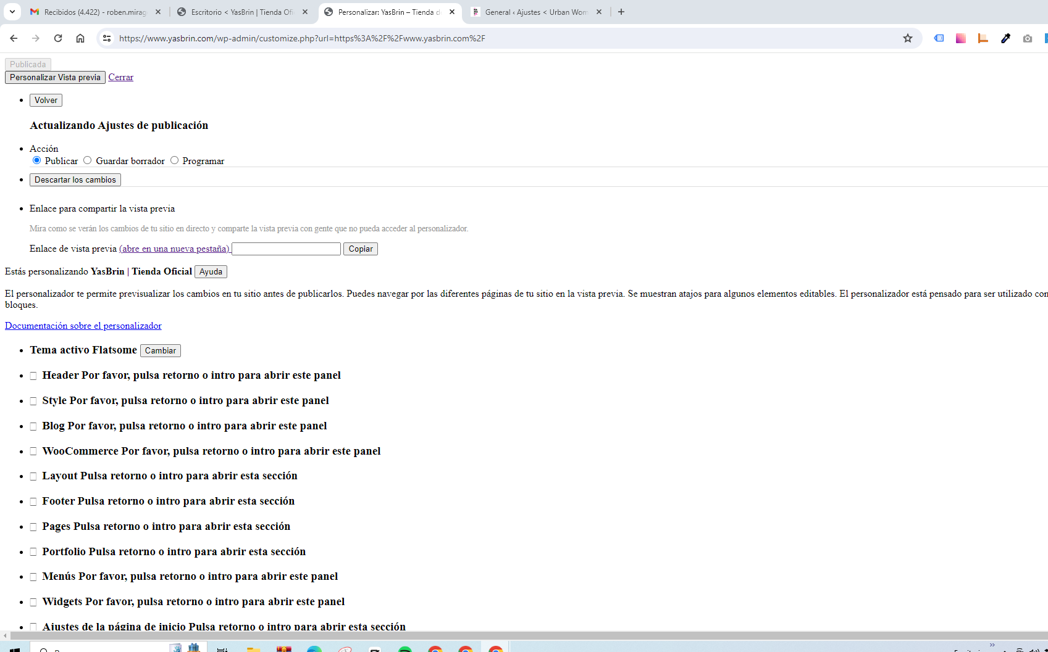Open a new browser tab
The image size is (1048, 652).
pos(621,12)
